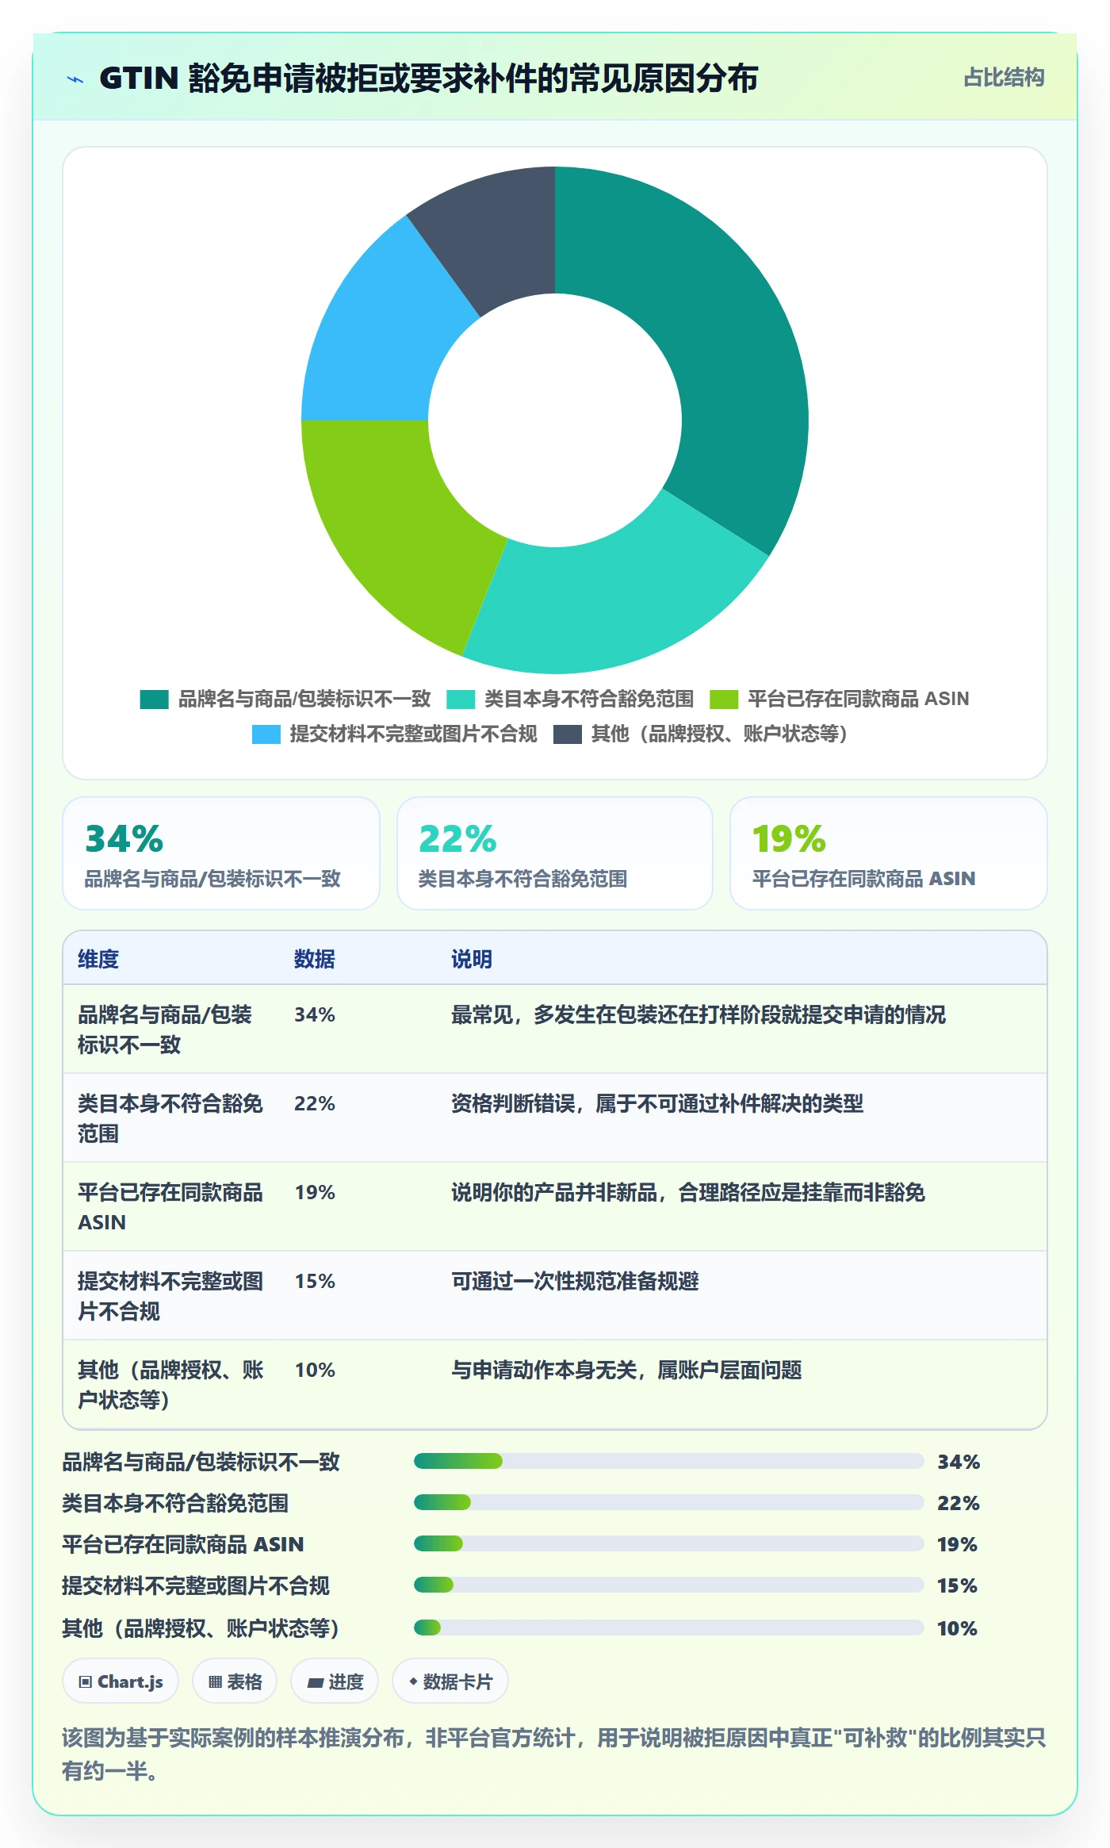
Task: Toggle legend label "平台已存在同款商品 ASIN"
Action: 859,699
